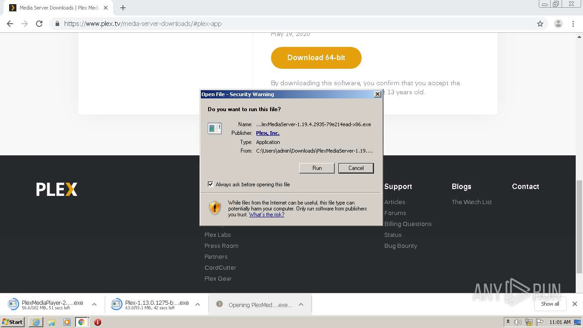Open Windows Explorer folder from taskbar
The width and height of the screenshot is (583, 328).
[51, 322]
